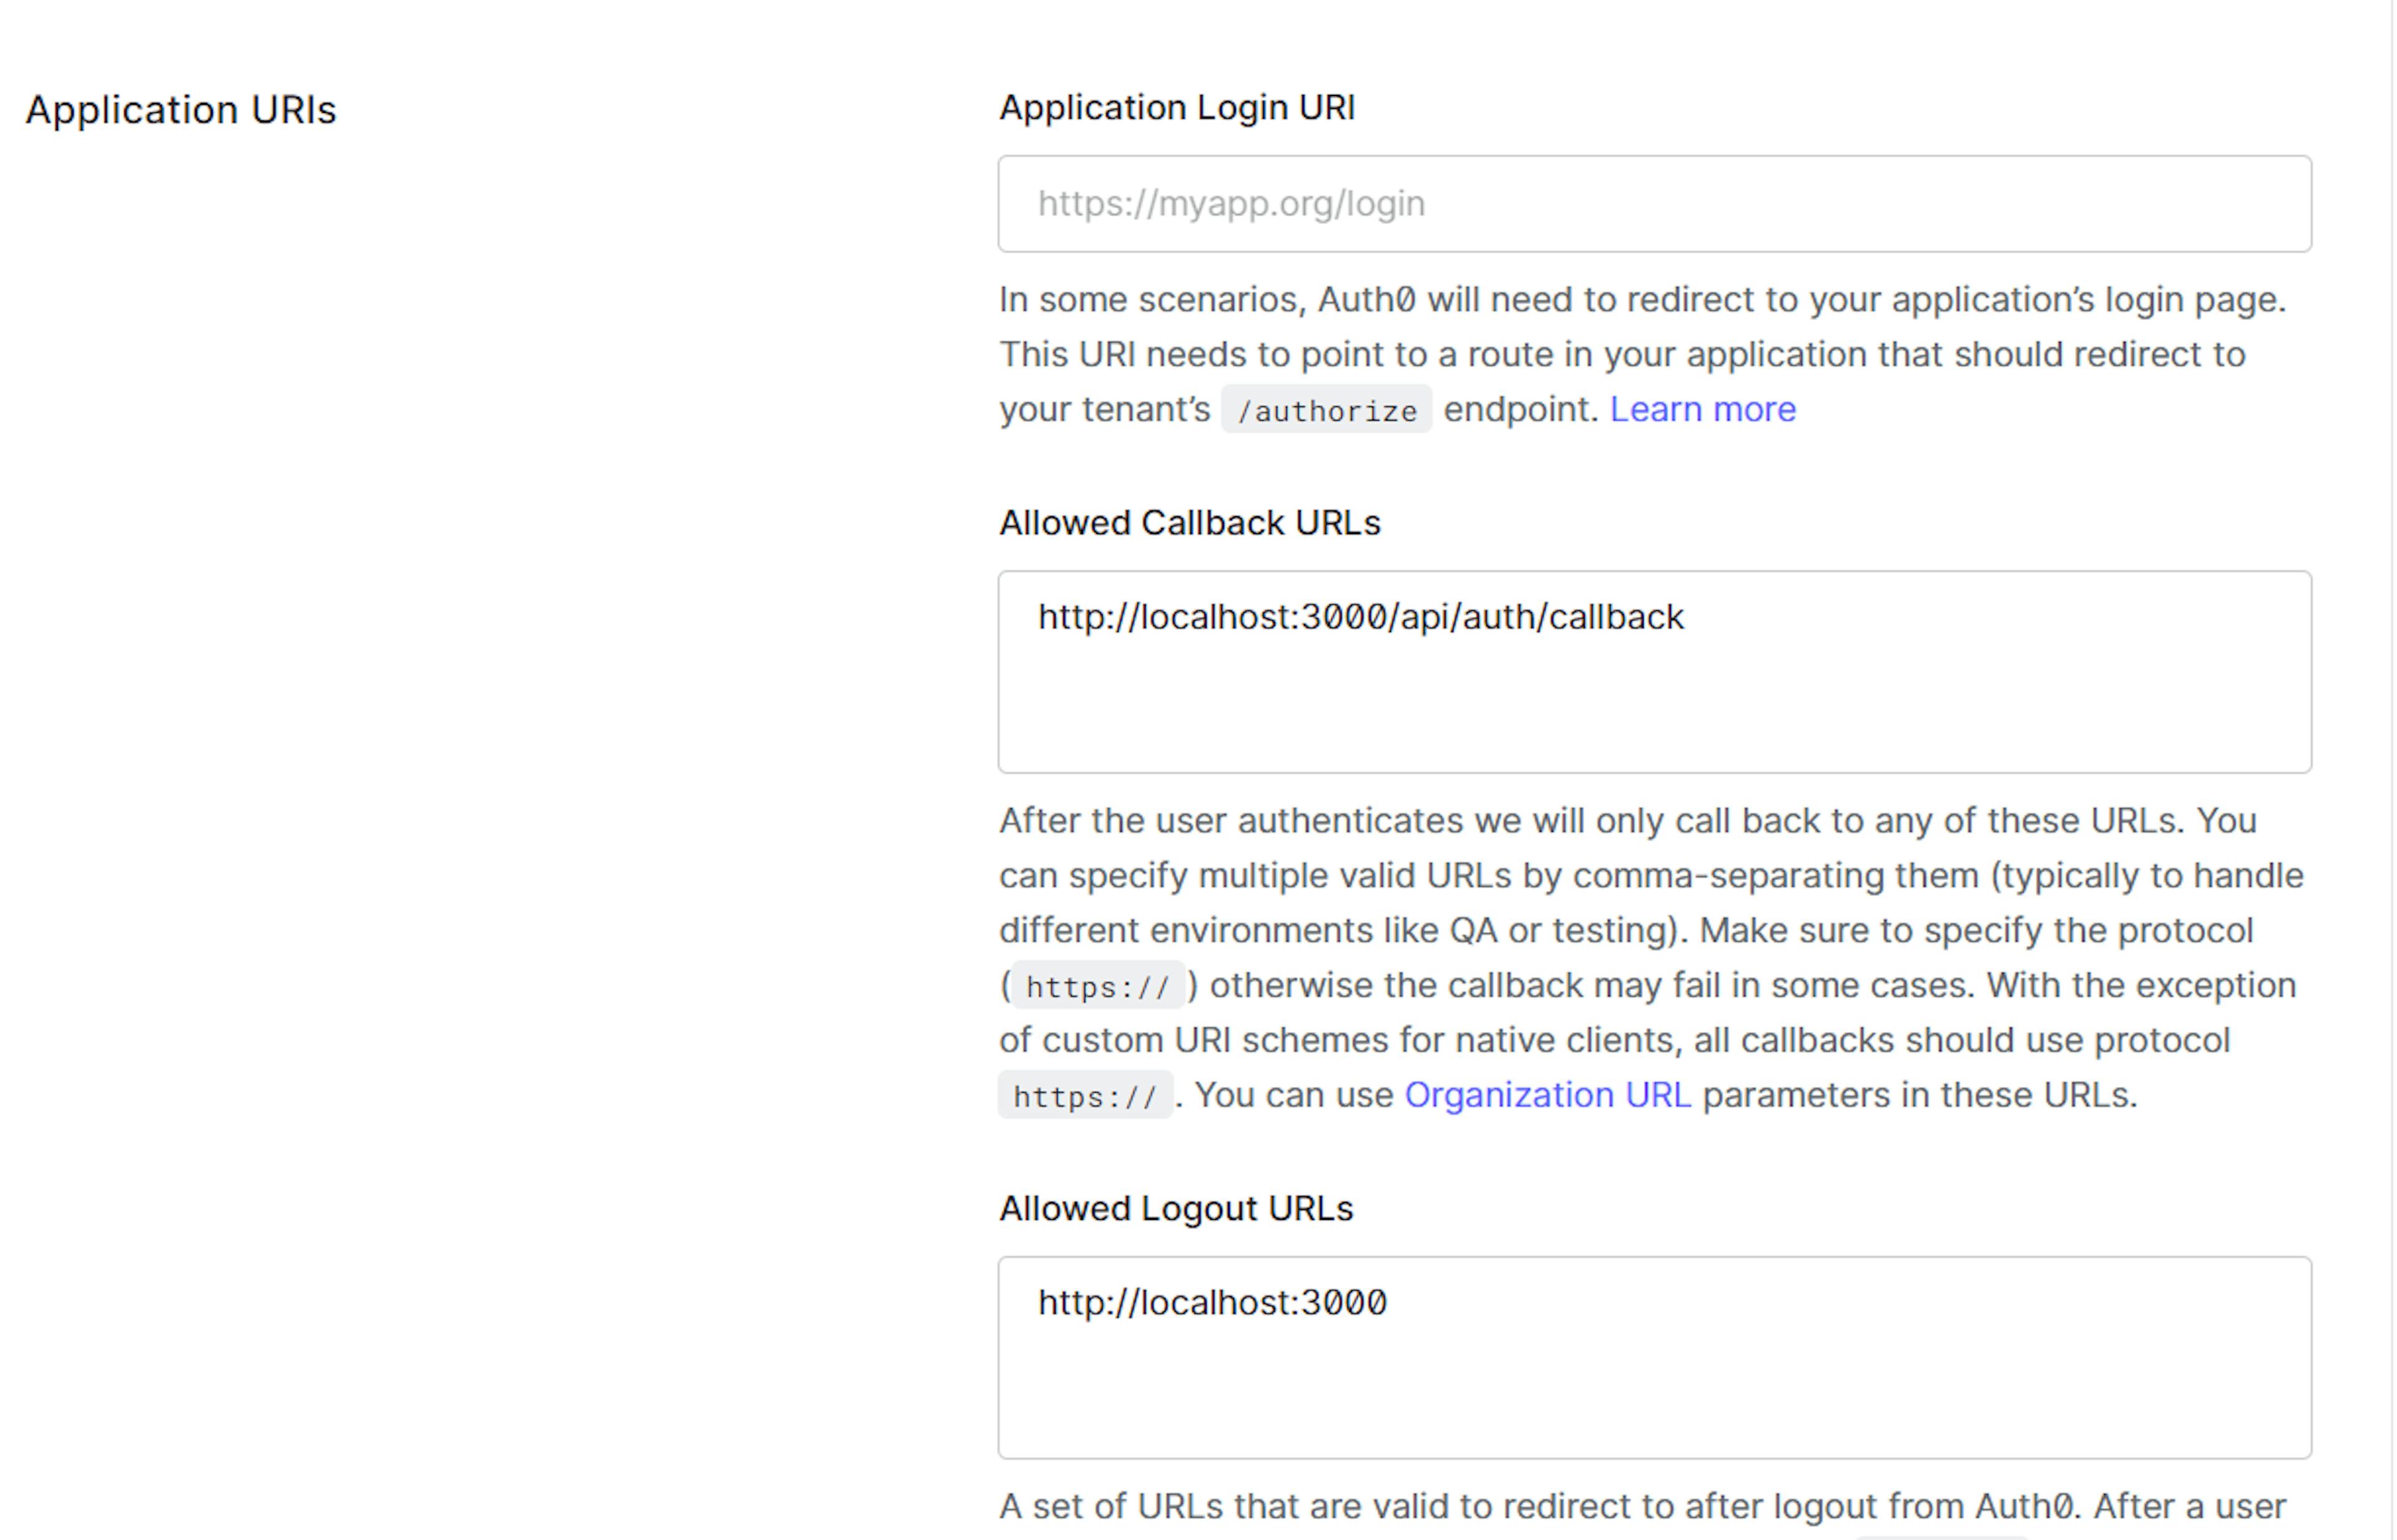Click the /authorize code snippet
Screen dimensions: 2397x1540
(1326, 411)
